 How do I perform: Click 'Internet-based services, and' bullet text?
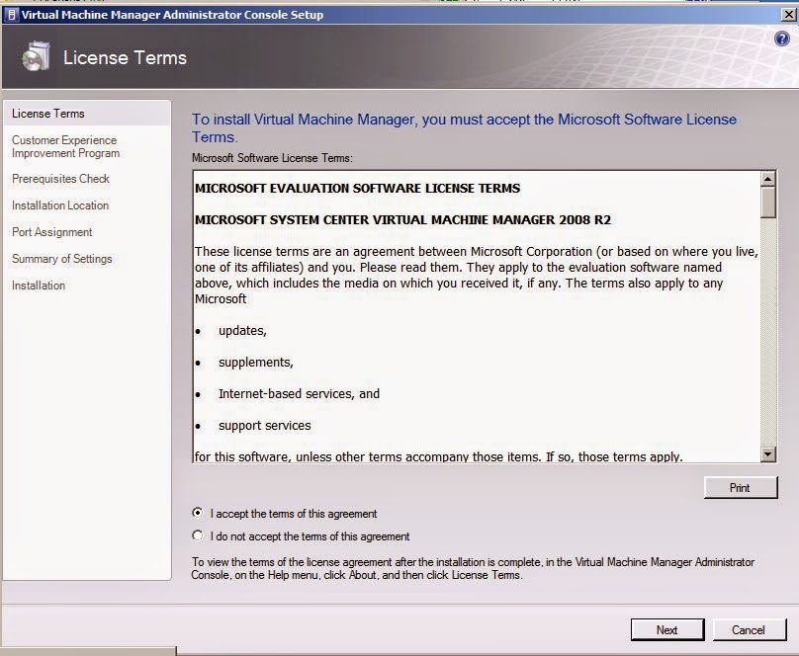tap(299, 394)
